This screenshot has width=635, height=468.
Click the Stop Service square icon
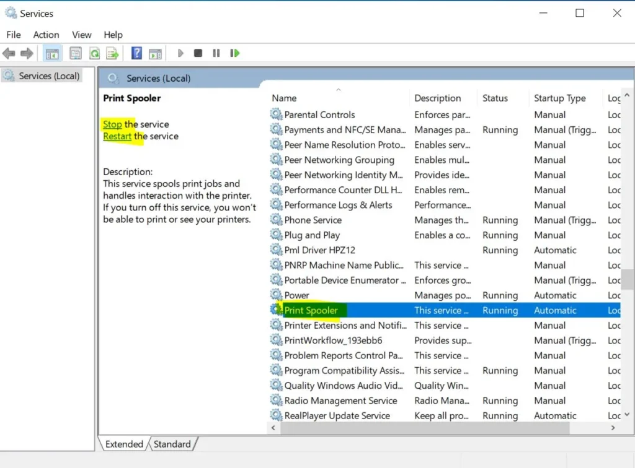(x=198, y=53)
